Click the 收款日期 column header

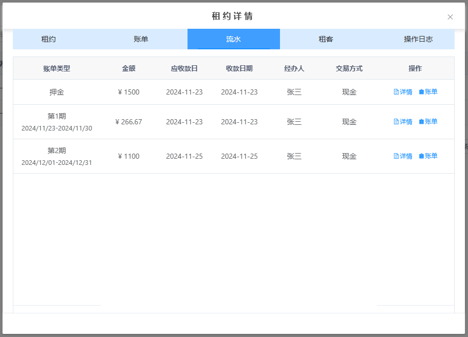pos(239,68)
